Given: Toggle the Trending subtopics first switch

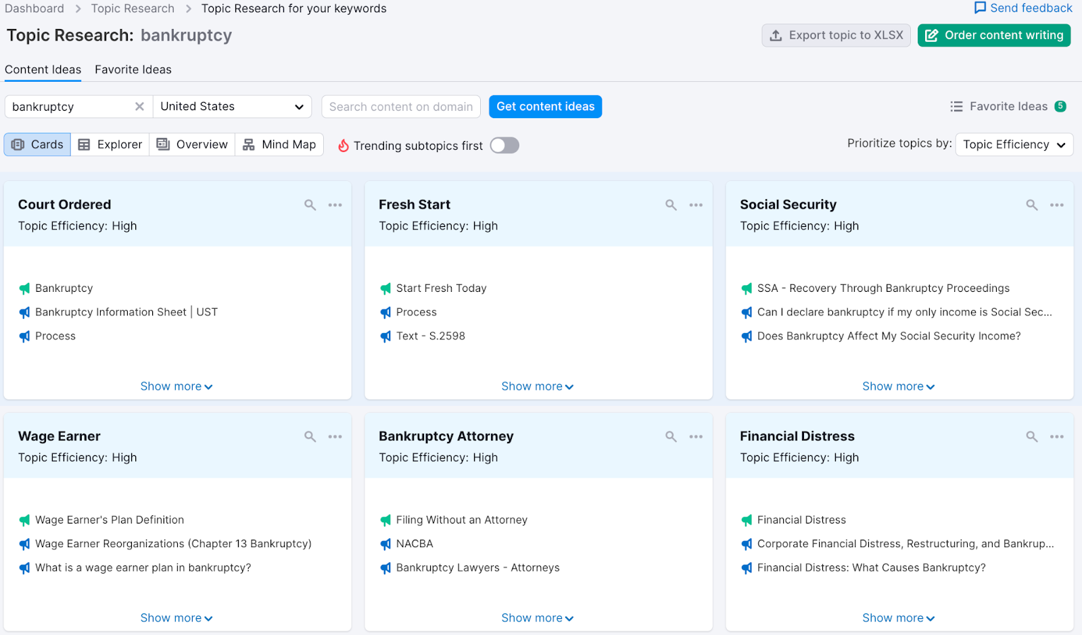Looking at the screenshot, I should click(x=504, y=145).
